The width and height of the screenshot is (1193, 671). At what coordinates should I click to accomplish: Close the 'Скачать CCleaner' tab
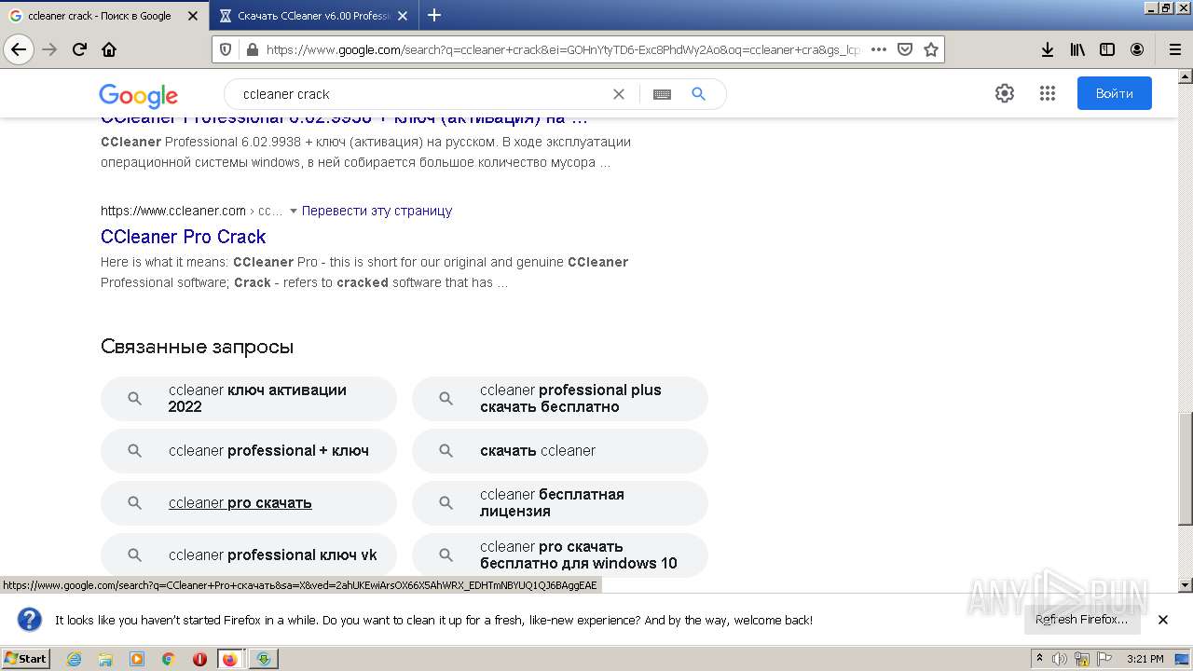point(403,16)
